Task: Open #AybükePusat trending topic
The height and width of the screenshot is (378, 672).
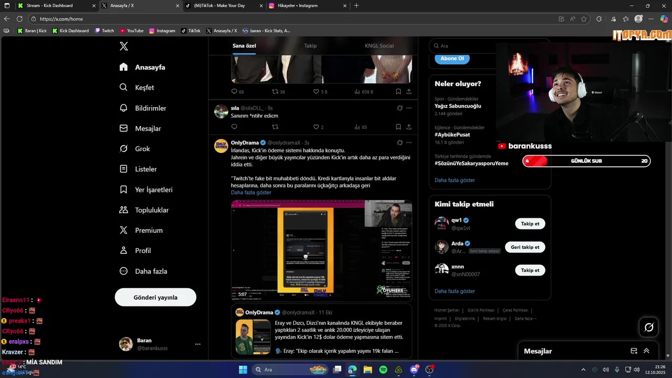Action: click(452, 134)
